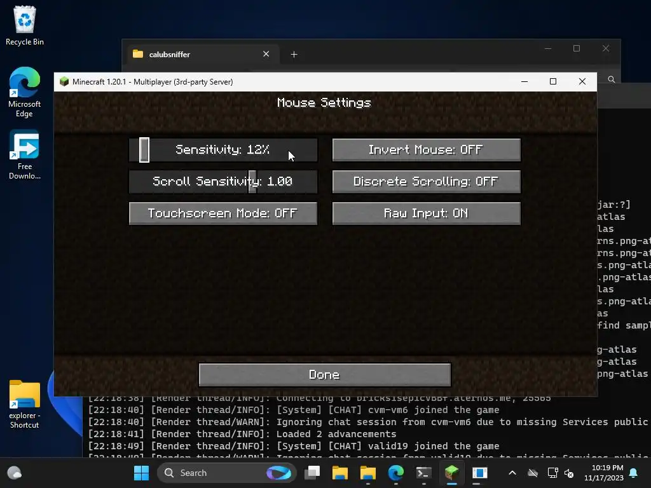Open the first File Explorer taskbar icon
This screenshot has width=651, height=488.
point(339,473)
